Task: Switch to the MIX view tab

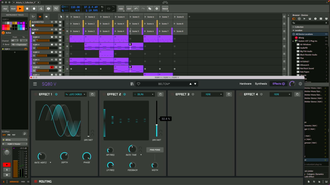Action: (x=23, y=182)
